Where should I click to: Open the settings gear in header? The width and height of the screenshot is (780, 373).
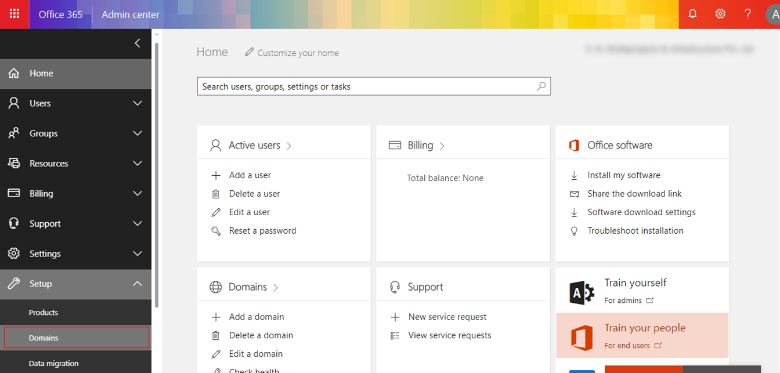coord(720,14)
